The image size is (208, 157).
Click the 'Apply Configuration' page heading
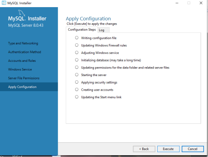pyautogui.click(x=88, y=19)
